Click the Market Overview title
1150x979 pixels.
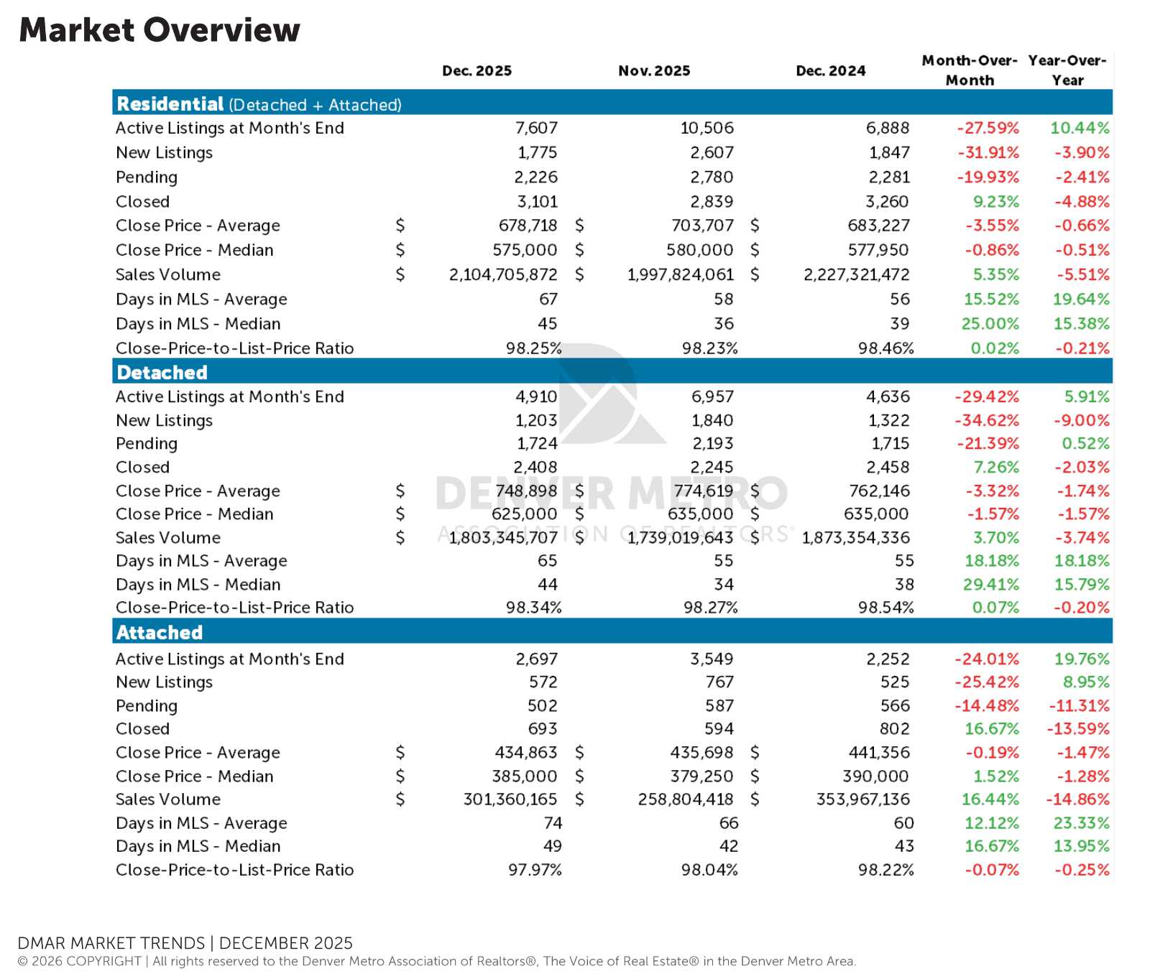pos(160,30)
